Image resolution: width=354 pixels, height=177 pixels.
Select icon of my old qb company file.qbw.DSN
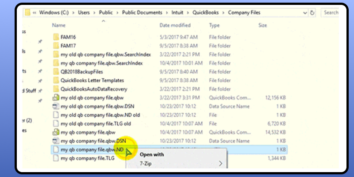coord(56,106)
